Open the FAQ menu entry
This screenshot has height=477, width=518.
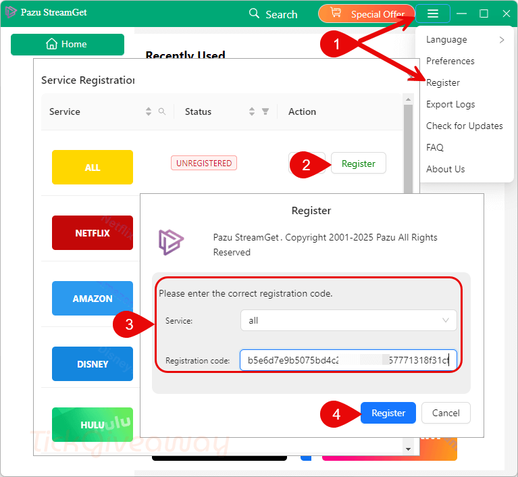click(x=435, y=147)
